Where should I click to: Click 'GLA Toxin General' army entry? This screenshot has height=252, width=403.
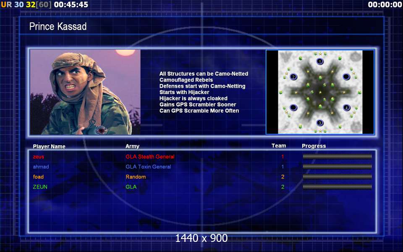(x=148, y=167)
